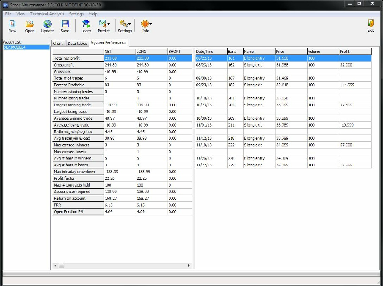Expand the dropdown arrow beside Predict
This screenshot has width=383, height=286.
point(108,24)
